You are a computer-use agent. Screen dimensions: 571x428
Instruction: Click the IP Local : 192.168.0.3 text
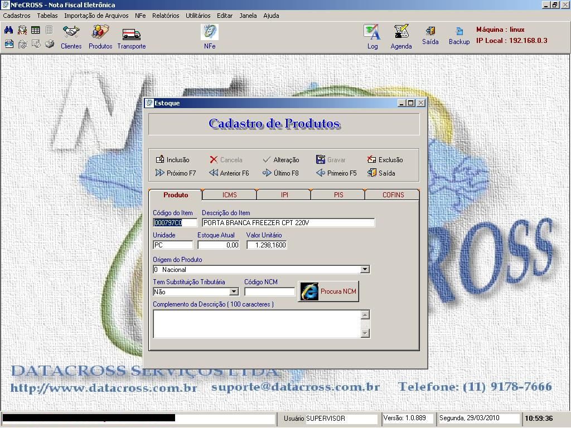click(x=512, y=40)
